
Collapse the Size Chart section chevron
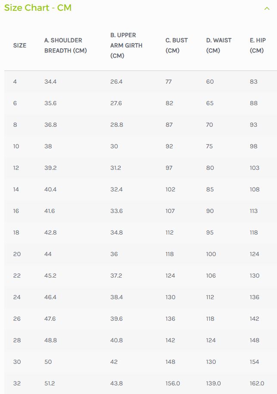click(267, 8)
